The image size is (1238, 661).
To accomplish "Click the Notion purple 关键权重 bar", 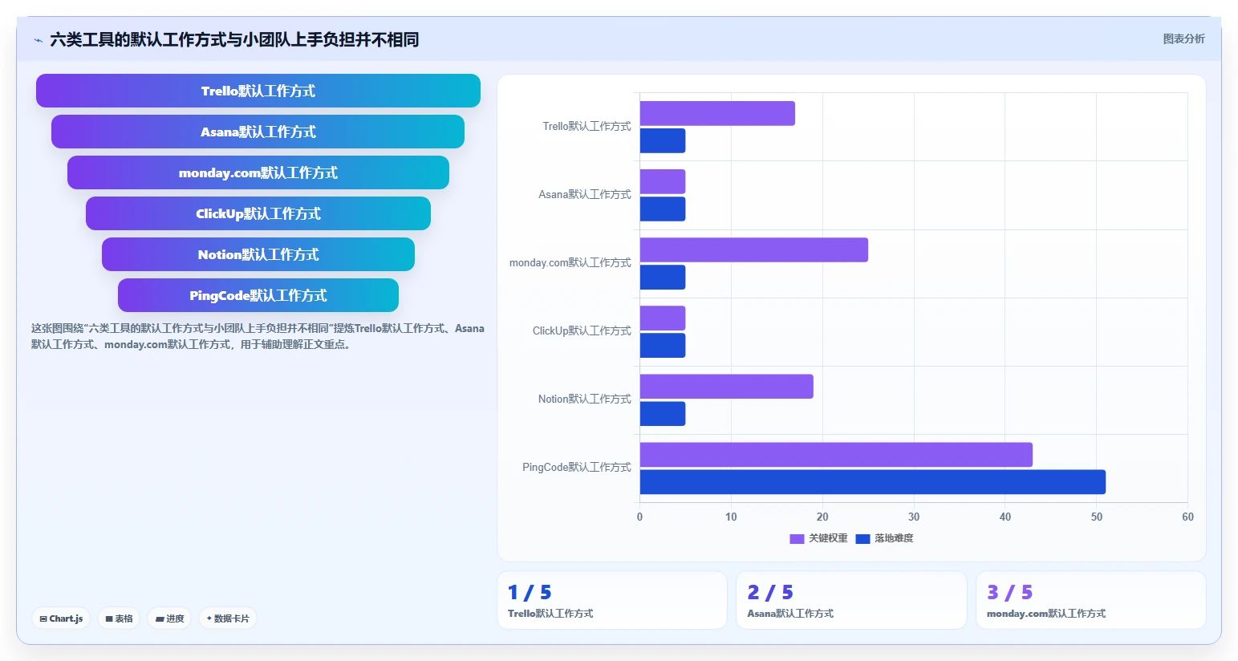I will click(x=727, y=386).
